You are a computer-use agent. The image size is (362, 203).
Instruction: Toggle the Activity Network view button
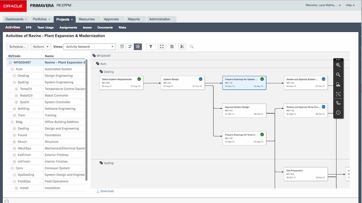tap(138, 47)
